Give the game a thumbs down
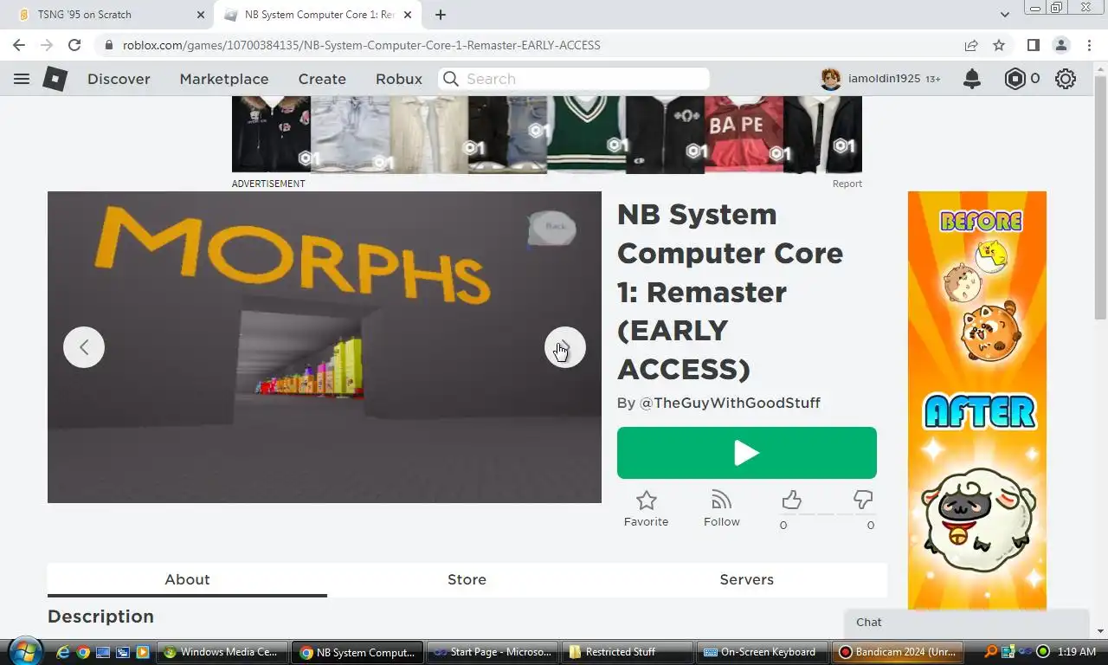The height and width of the screenshot is (665, 1108). [x=863, y=500]
